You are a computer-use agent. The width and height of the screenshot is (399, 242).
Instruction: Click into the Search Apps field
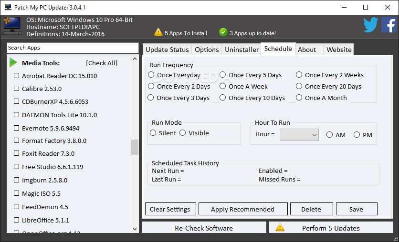73,48
